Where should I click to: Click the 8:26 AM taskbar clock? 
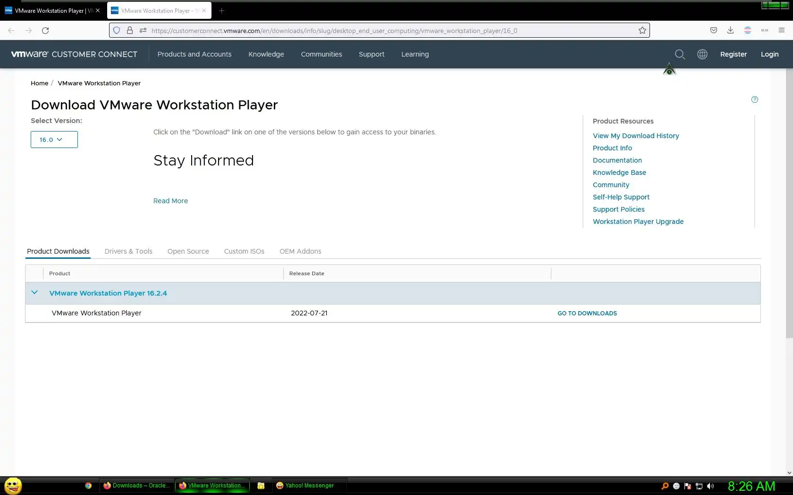pyautogui.click(x=751, y=486)
